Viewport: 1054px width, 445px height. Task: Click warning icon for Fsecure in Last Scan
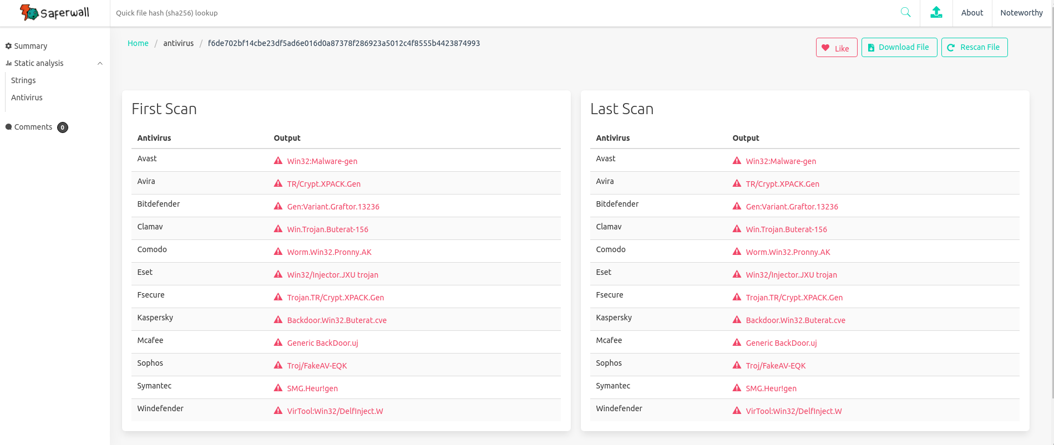[737, 297]
